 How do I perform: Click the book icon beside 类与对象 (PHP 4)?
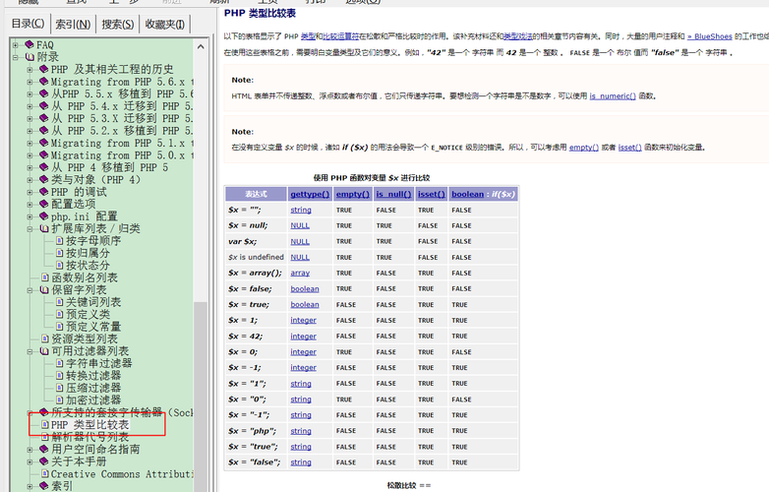pyautogui.click(x=43, y=179)
